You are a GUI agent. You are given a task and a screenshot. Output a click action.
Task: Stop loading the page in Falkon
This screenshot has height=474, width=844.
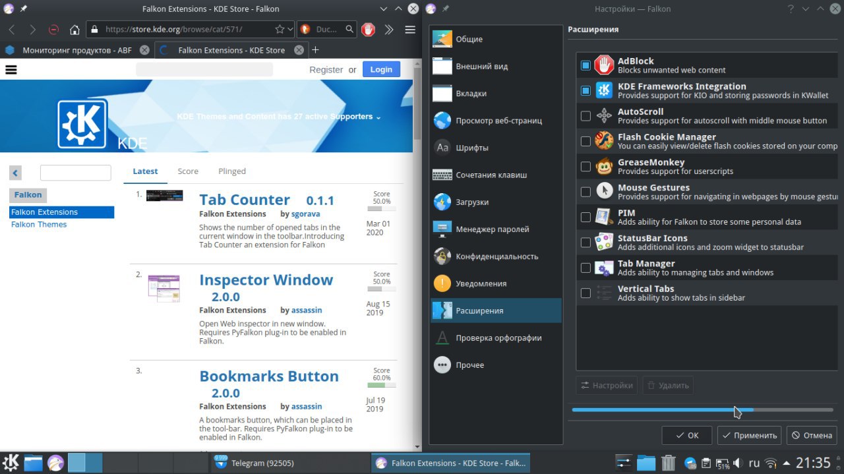coord(53,30)
